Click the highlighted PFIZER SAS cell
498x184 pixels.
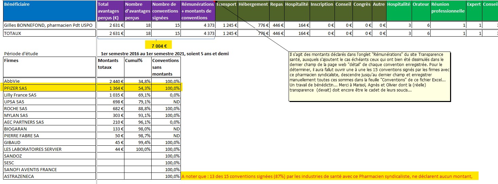point(50,88)
